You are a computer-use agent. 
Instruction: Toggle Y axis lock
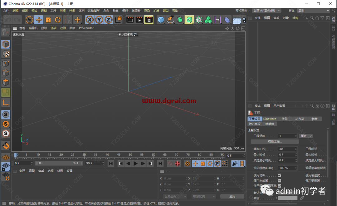point(99,20)
